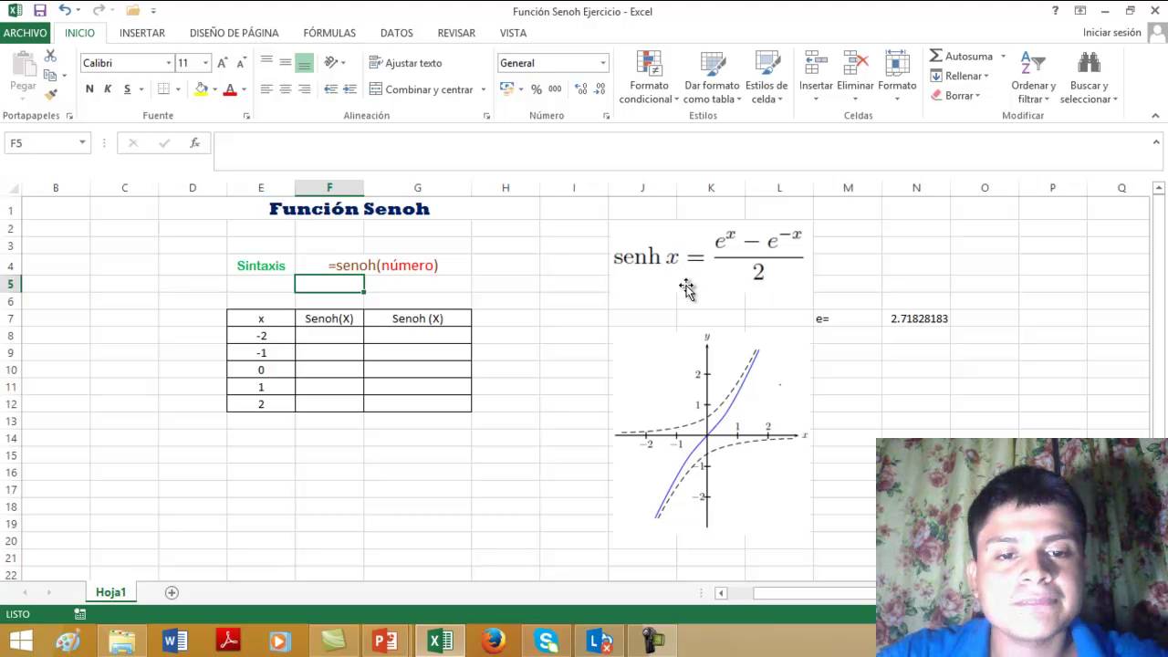Click the orientation text angle icon
The width and height of the screenshot is (1168, 657).
pos(331,63)
